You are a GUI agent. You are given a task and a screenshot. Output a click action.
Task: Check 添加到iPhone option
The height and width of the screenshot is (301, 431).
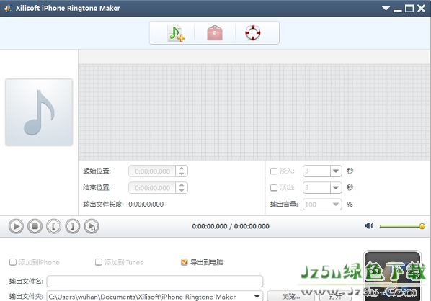pos(13,262)
